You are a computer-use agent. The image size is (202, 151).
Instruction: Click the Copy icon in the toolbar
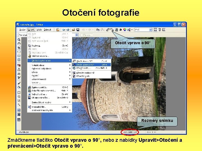click(x=98, y=30)
